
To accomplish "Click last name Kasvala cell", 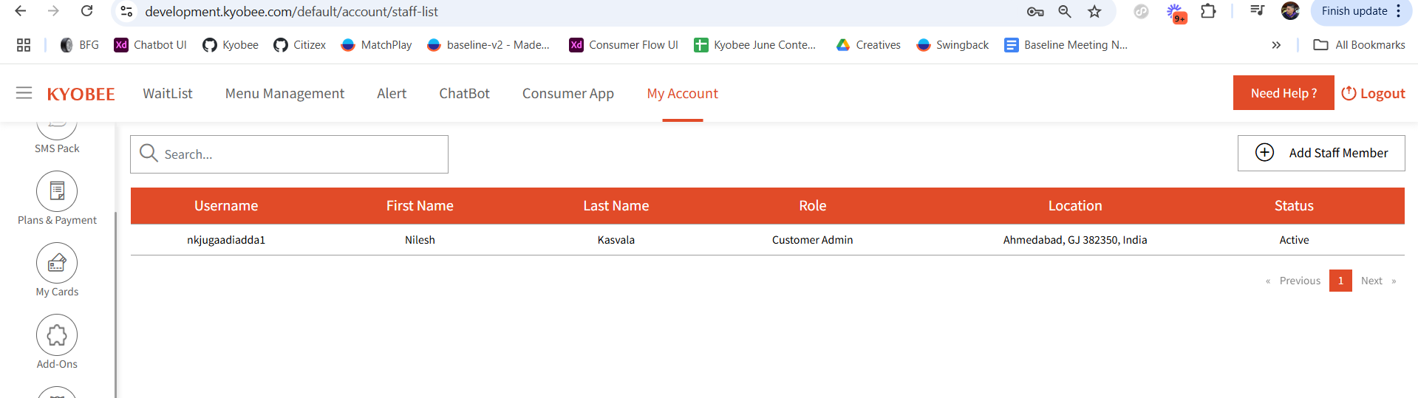I will (616, 240).
